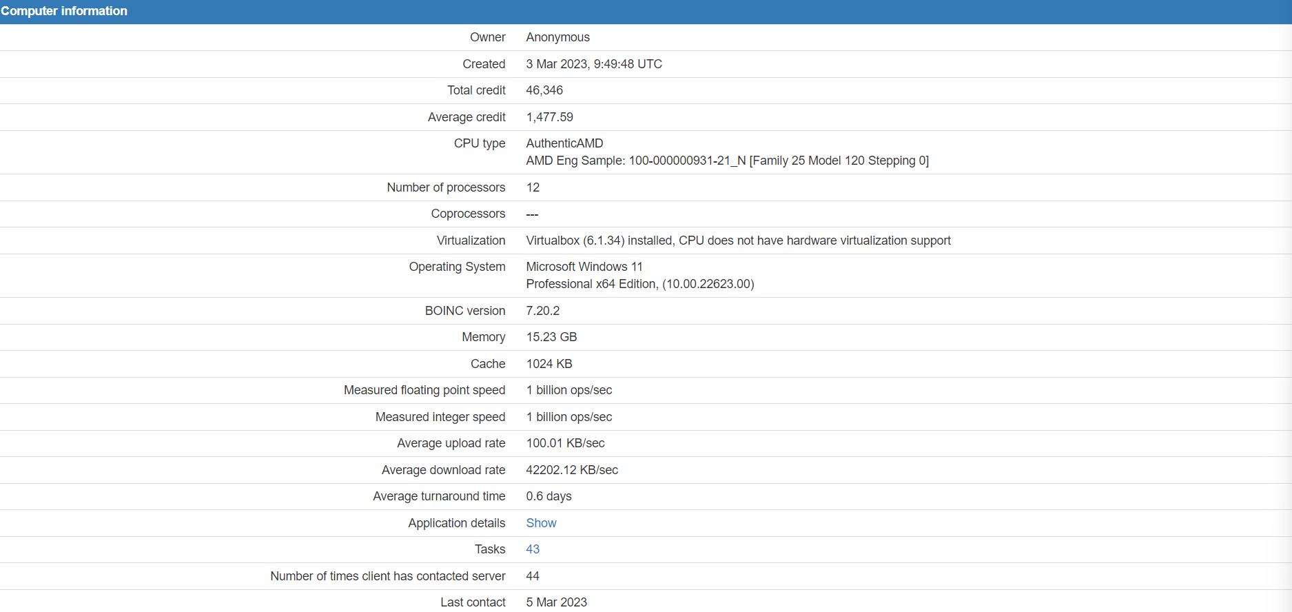Select the Virtualbox (6.1.34) virtualization text
The height and width of the screenshot is (612, 1292).
pos(738,241)
